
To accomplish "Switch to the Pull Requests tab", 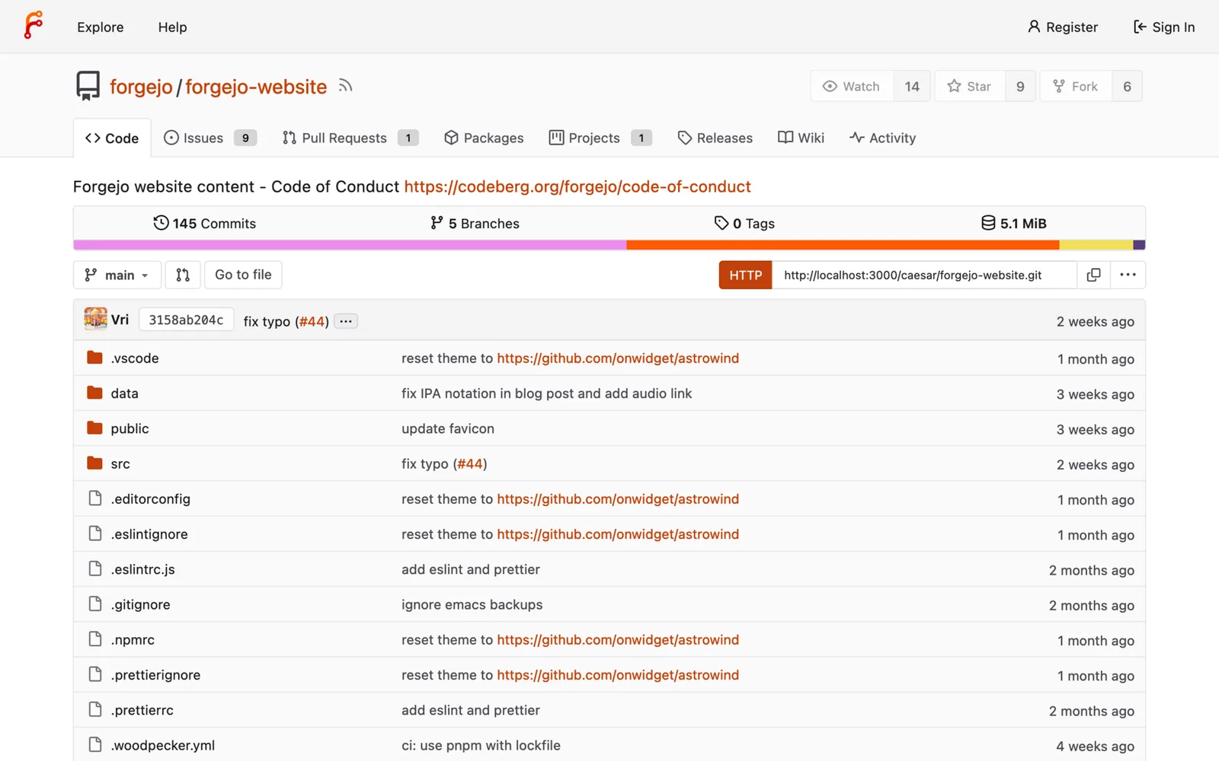I will click(x=350, y=138).
